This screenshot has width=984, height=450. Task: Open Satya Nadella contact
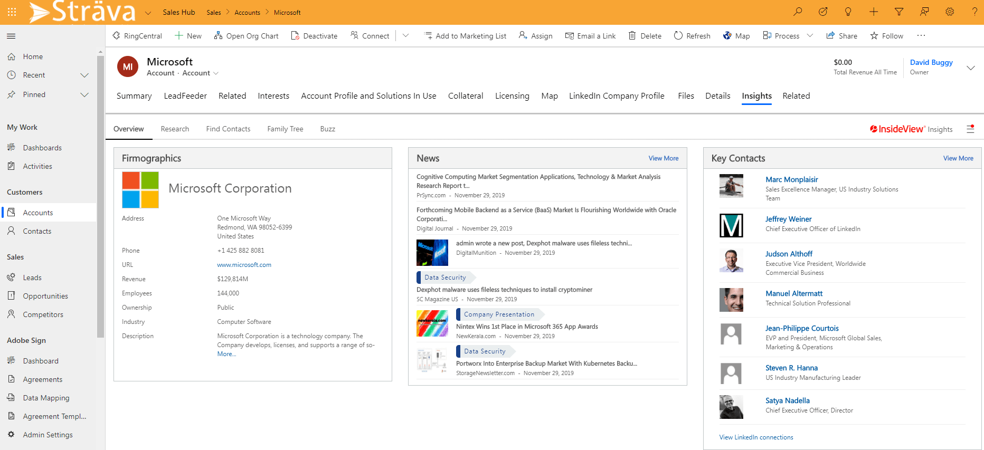coord(788,401)
